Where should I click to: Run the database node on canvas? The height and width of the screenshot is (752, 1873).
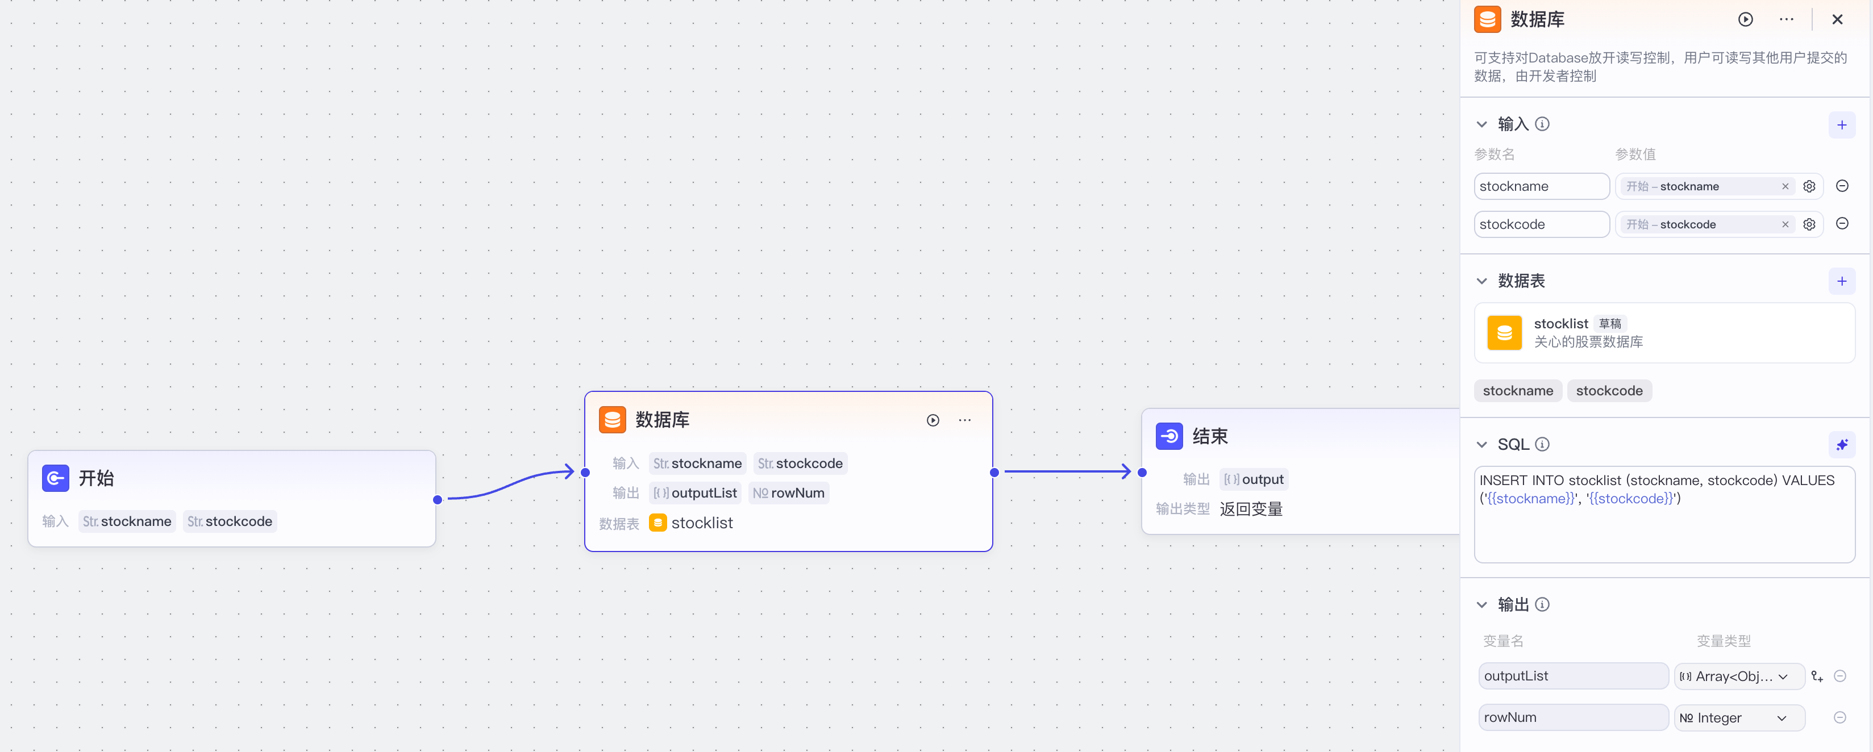932,420
